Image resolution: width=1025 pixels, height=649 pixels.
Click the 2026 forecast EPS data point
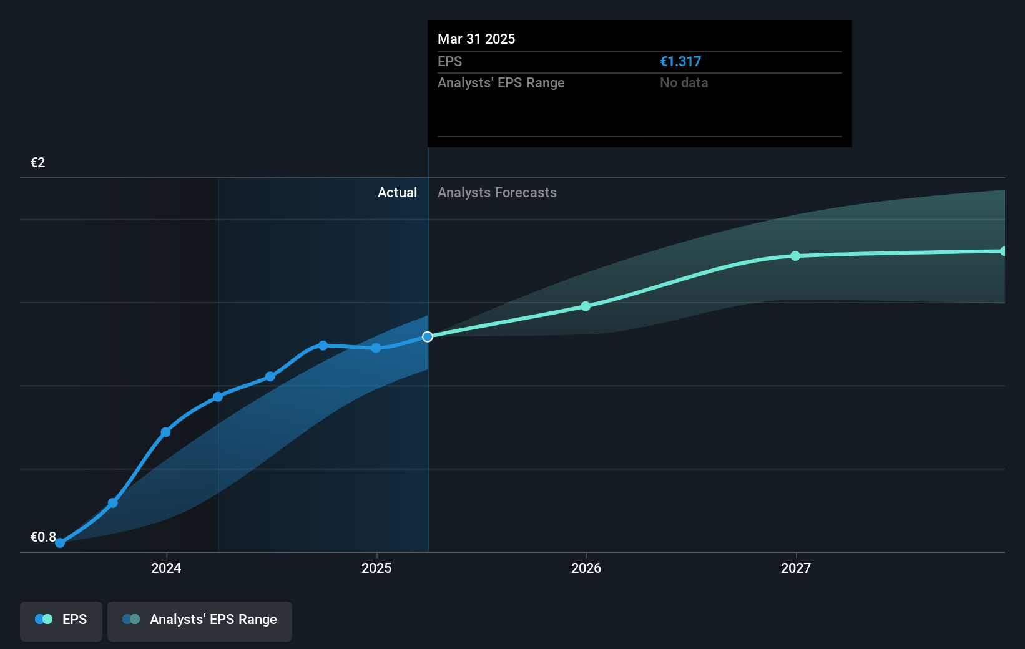[x=586, y=306]
